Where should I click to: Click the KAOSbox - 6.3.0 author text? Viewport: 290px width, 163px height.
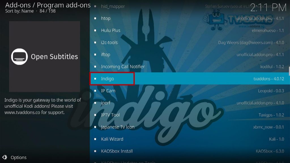coord(270,151)
